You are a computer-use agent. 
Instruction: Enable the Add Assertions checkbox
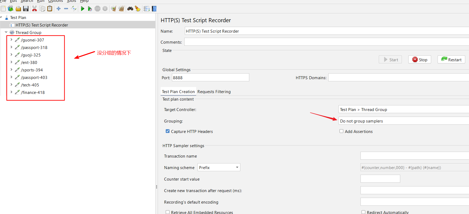(x=341, y=131)
